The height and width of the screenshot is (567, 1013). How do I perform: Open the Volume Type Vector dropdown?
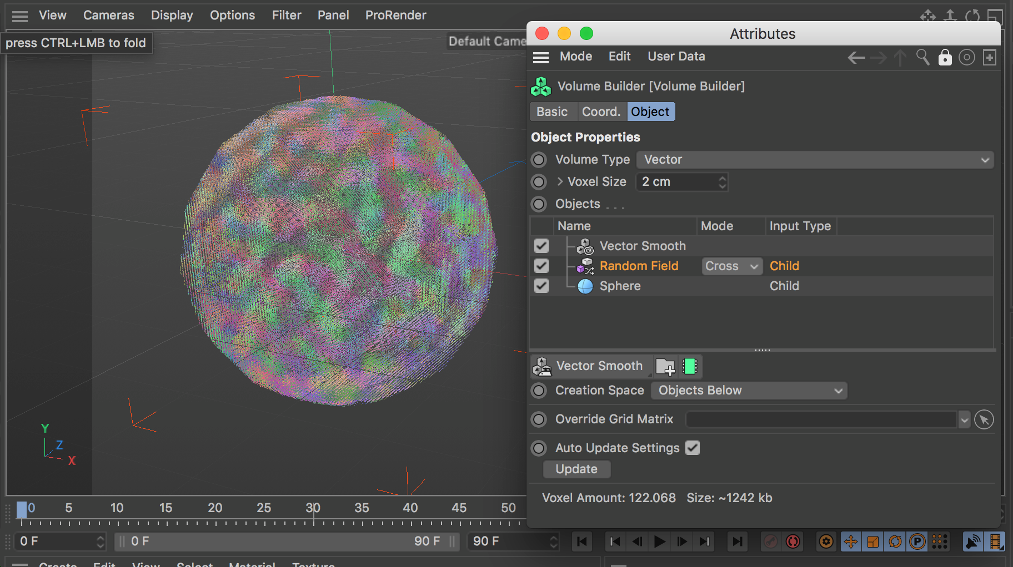(814, 160)
